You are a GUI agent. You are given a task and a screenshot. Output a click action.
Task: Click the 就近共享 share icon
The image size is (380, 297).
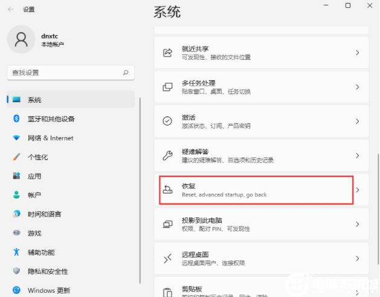(167, 53)
